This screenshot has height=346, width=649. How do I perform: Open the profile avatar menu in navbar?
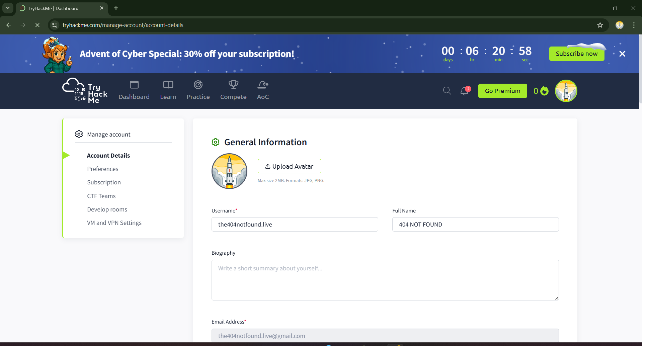566,91
